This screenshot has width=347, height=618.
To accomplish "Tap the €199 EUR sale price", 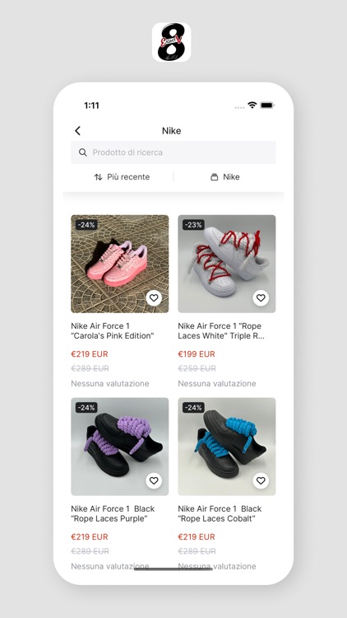I will [x=197, y=354].
